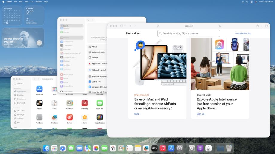Screen dimensions: 275x154
Task: Reload apple.com page in Safari
Action: [x=220, y=26]
